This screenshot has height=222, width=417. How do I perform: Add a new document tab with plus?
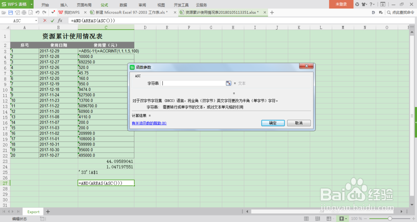[x=272, y=12]
